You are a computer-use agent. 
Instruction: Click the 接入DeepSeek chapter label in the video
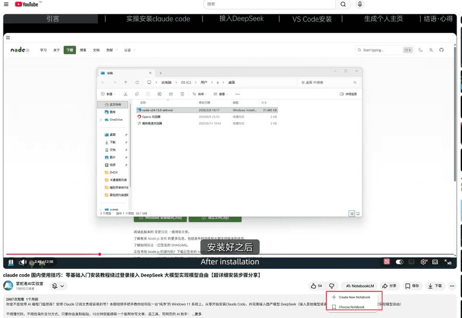pyautogui.click(x=241, y=18)
